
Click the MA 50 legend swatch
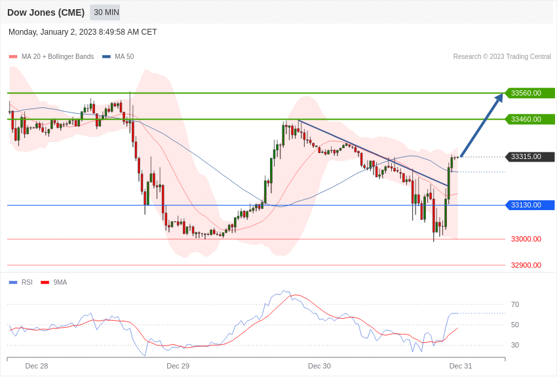106,57
